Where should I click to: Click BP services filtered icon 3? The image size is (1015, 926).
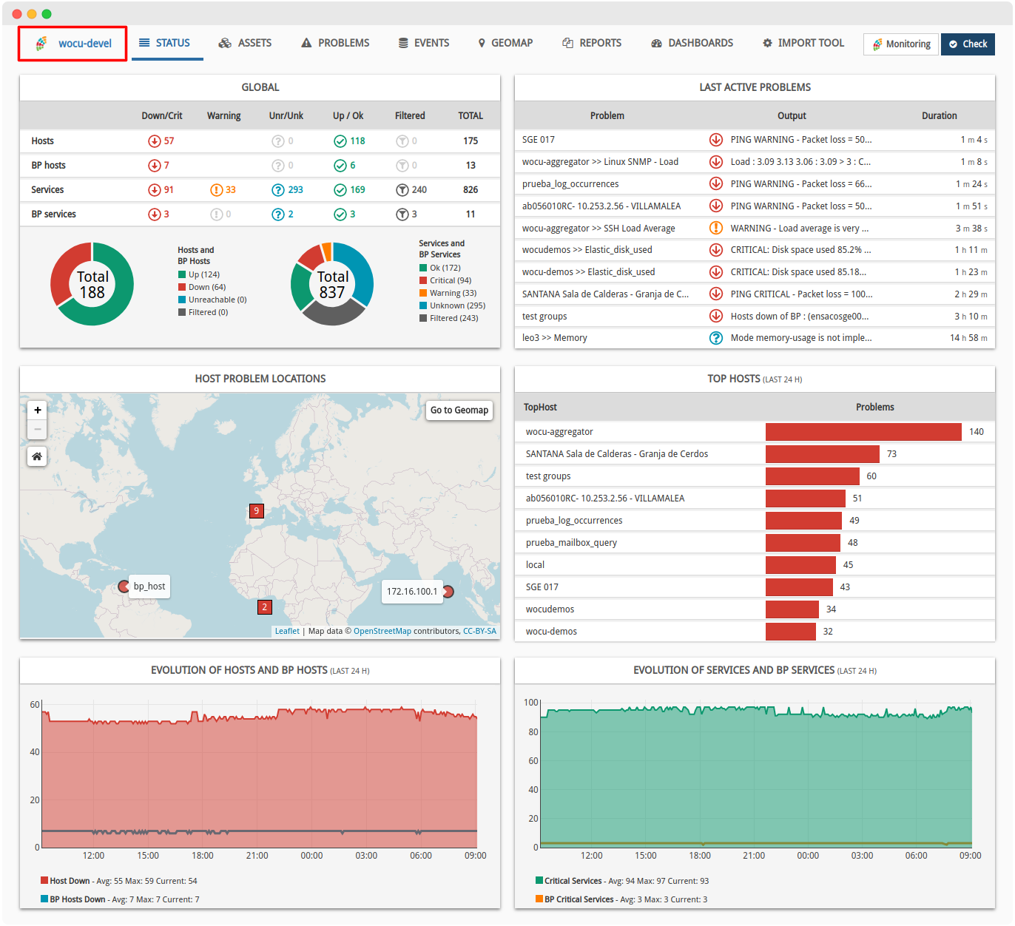click(x=402, y=214)
